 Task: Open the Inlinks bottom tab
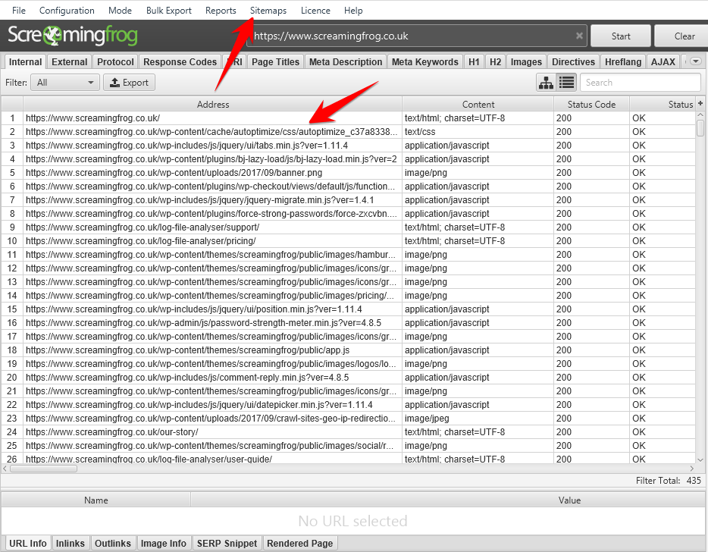(70, 543)
